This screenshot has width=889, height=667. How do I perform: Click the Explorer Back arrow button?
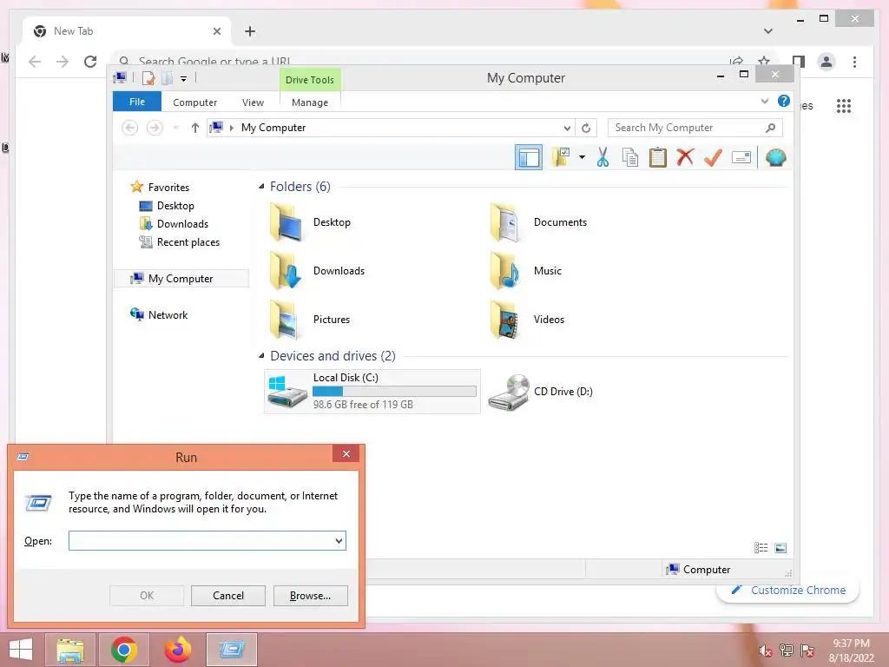(x=130, y=128)
